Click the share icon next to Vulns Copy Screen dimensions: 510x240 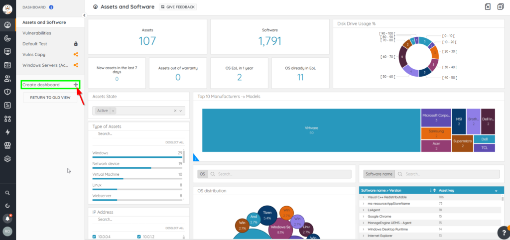tap(76, 54)
